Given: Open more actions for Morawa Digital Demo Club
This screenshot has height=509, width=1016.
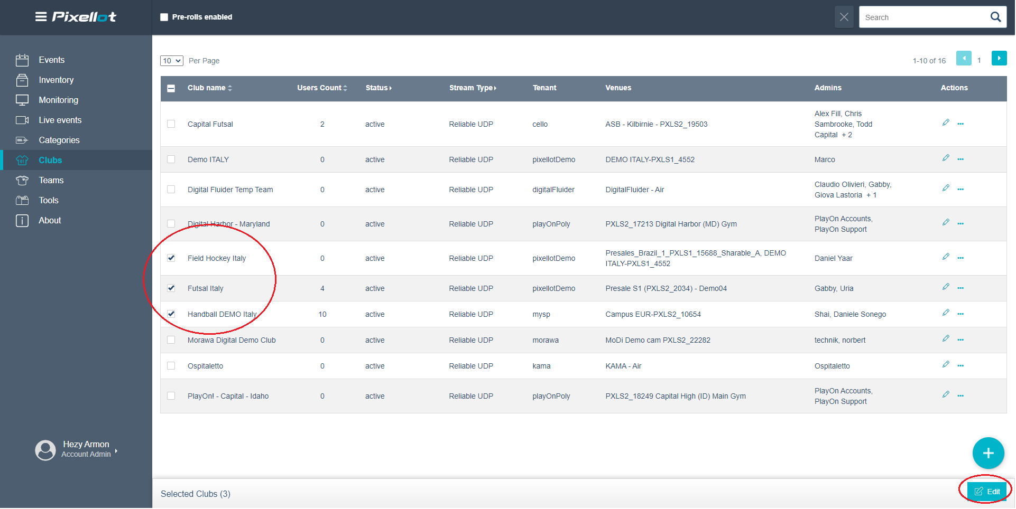Looking at the screenshot, I should [x=960, y=340].
